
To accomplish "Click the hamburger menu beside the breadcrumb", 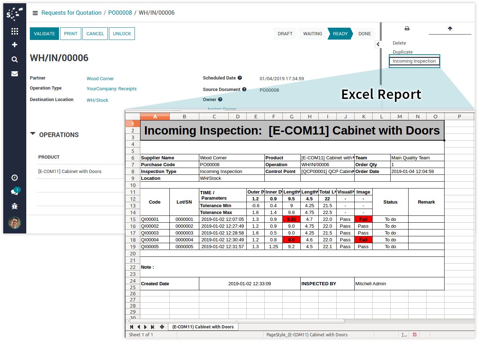I will point(35,13).
